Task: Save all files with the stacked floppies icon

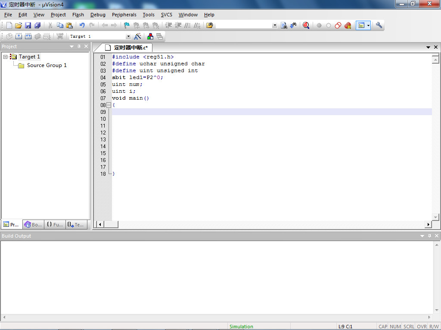Action: tap(37, 25)
